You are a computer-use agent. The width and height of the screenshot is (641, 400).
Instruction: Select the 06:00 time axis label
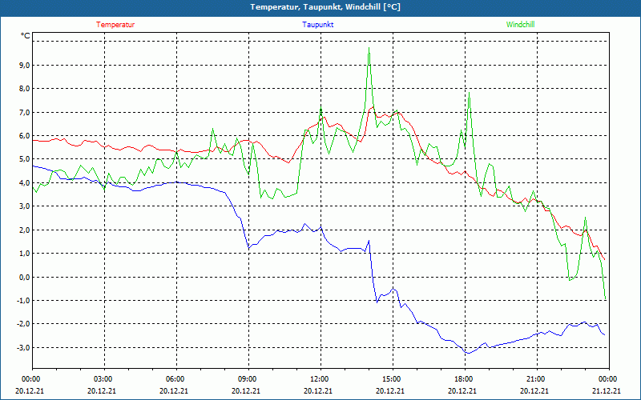click(175, 379)
